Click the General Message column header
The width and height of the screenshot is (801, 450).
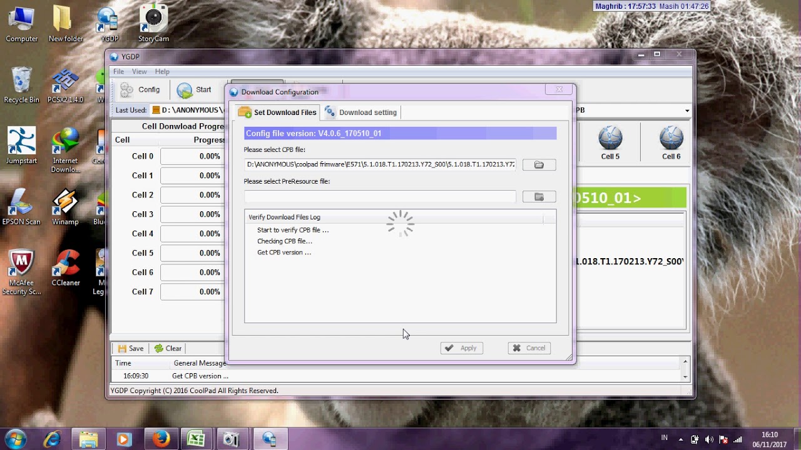pos(200,363)
